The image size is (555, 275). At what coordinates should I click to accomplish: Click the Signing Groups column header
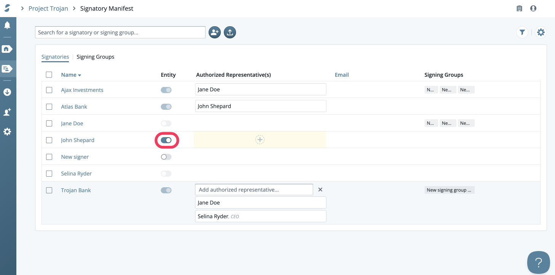(x=444, y=75)
